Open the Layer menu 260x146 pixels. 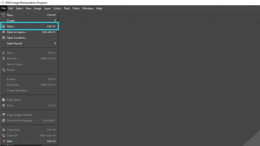coord(47,8)
